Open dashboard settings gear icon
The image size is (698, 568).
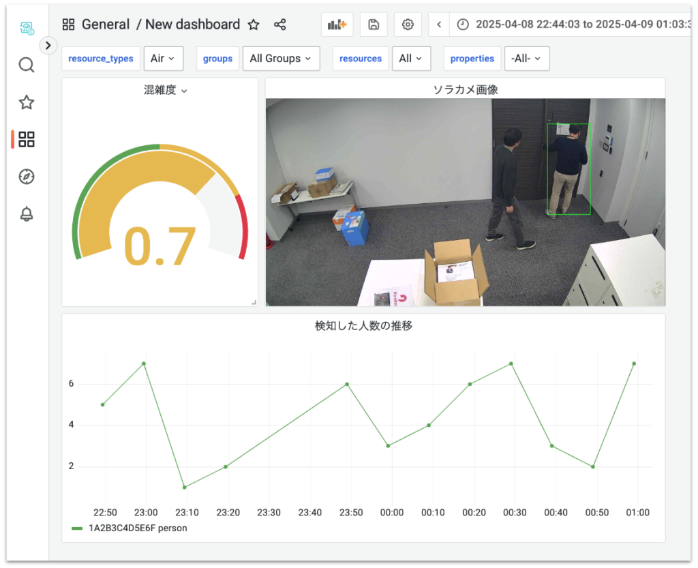[408, 25]
